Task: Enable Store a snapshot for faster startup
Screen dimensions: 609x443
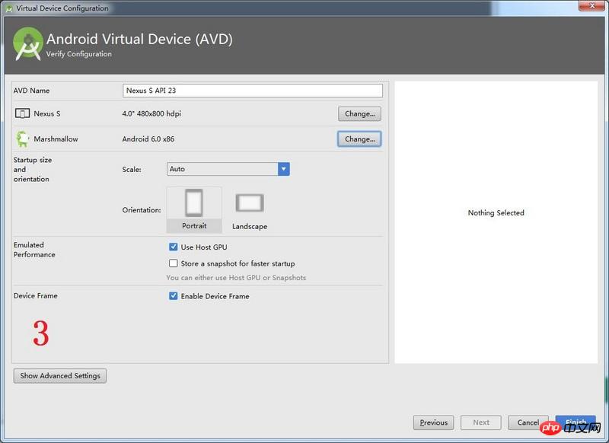Action: (174, 263)
